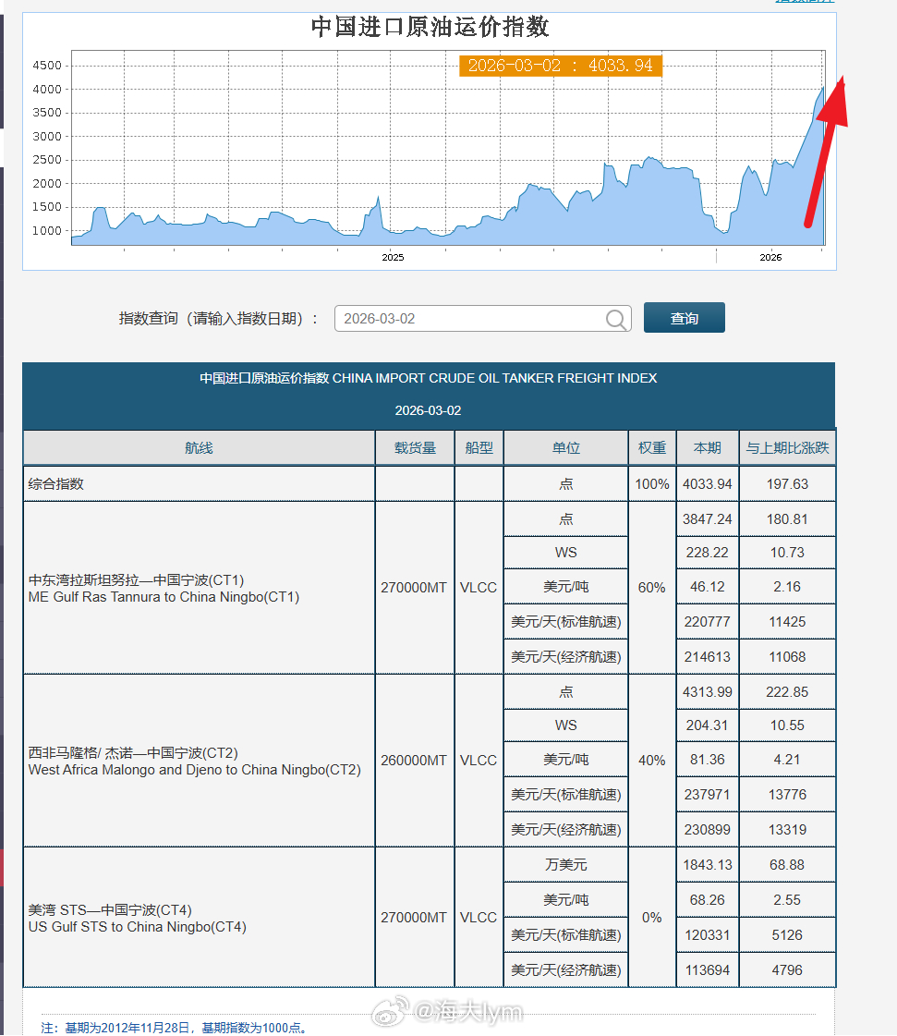The height and width of the screenshot is (1036, 897).
Task: Click the search magnifier icon in date field
Action: pos(615,318)
